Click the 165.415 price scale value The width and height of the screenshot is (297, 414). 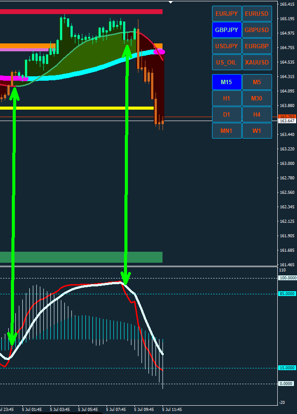287,4
